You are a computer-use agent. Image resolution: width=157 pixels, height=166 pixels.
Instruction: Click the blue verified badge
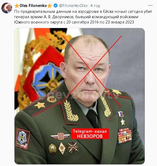(x=55, y=6)
